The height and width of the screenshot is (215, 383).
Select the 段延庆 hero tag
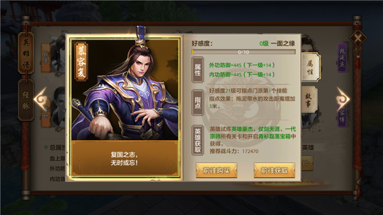[342, 58]
